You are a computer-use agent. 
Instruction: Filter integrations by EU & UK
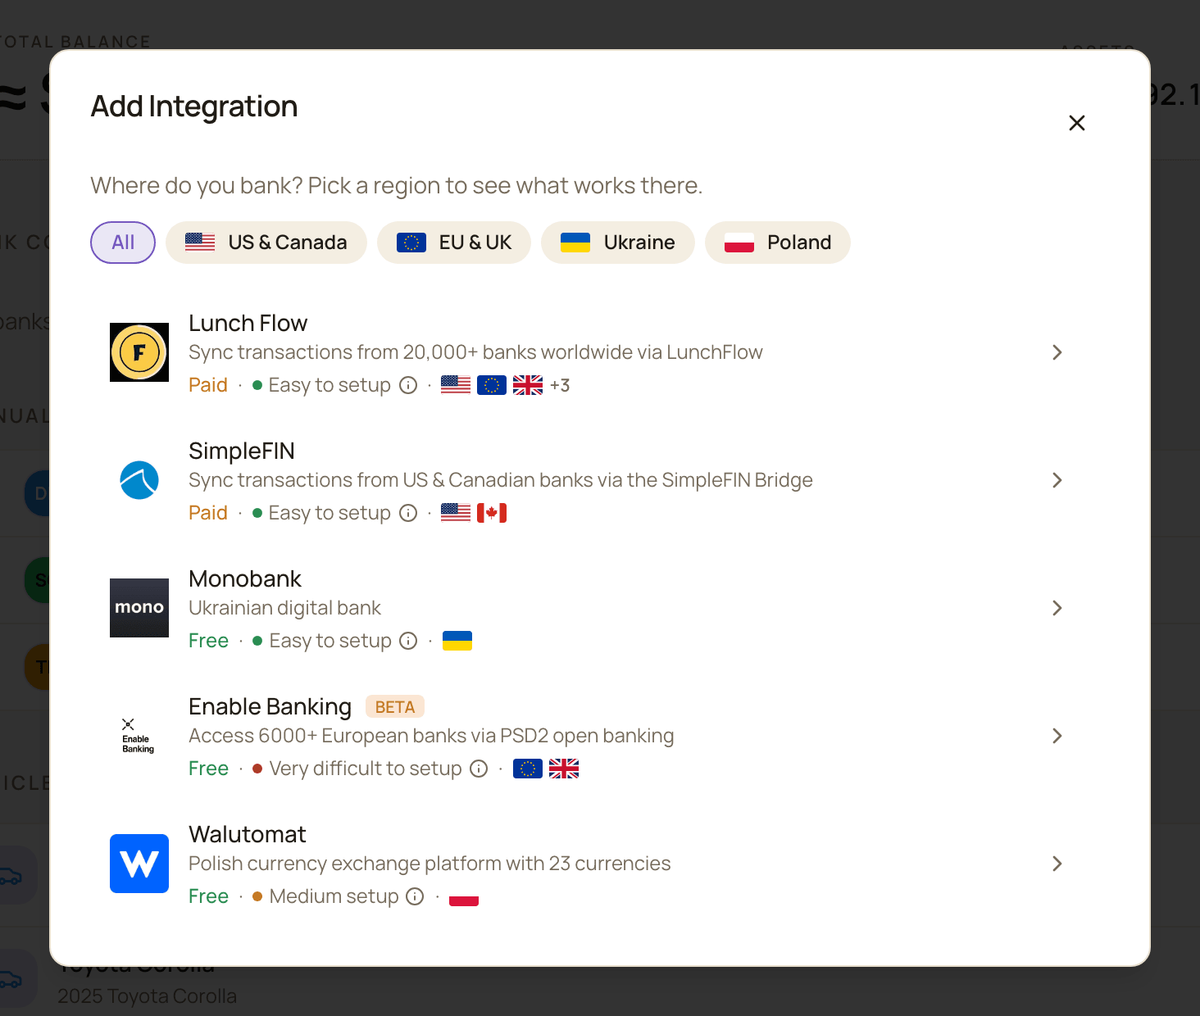coord(454,243)
